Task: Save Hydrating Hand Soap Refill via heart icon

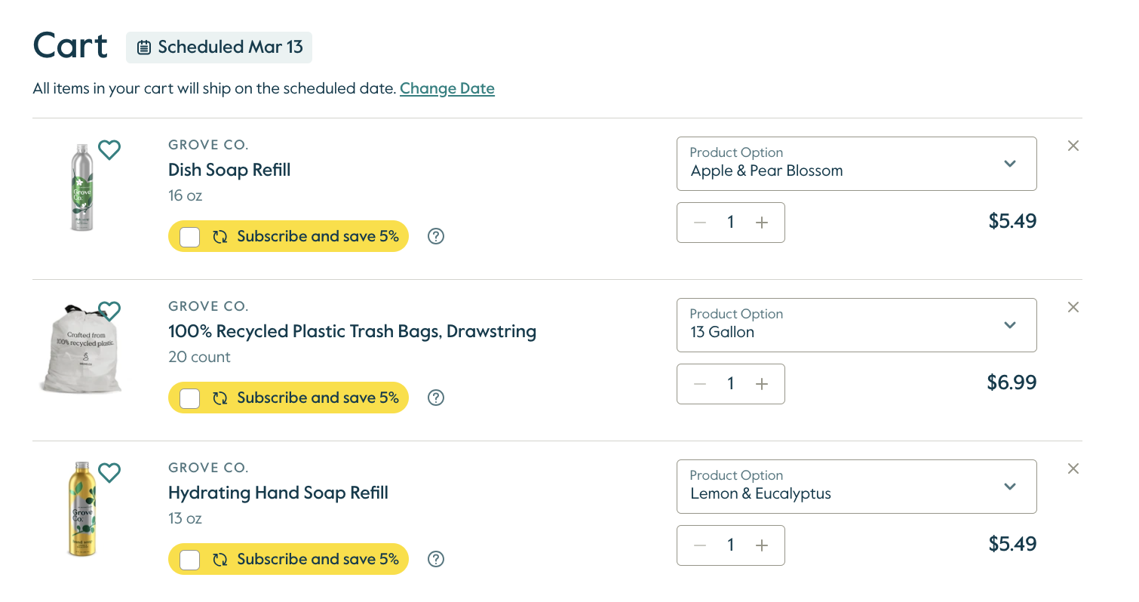Action: coord(109,473)
